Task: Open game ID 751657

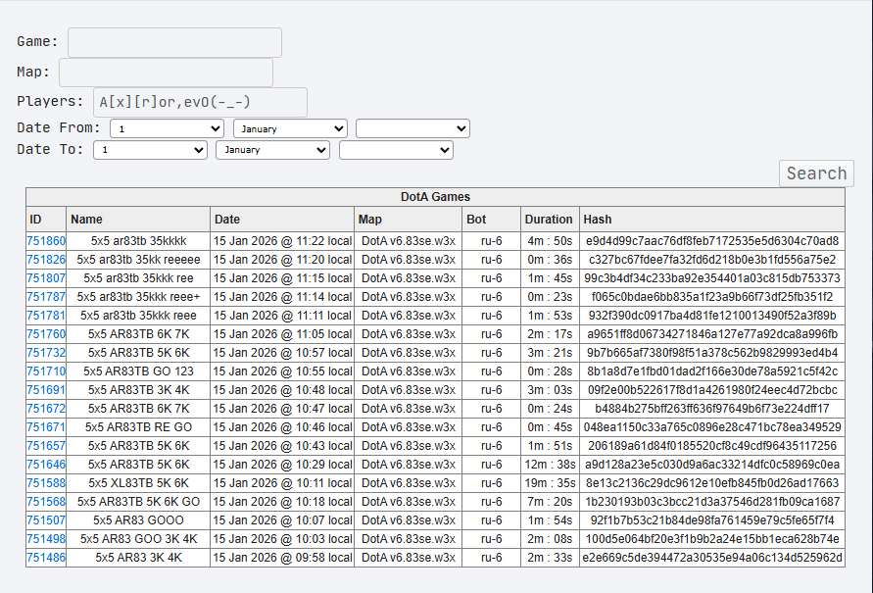Action: point(46,446)
